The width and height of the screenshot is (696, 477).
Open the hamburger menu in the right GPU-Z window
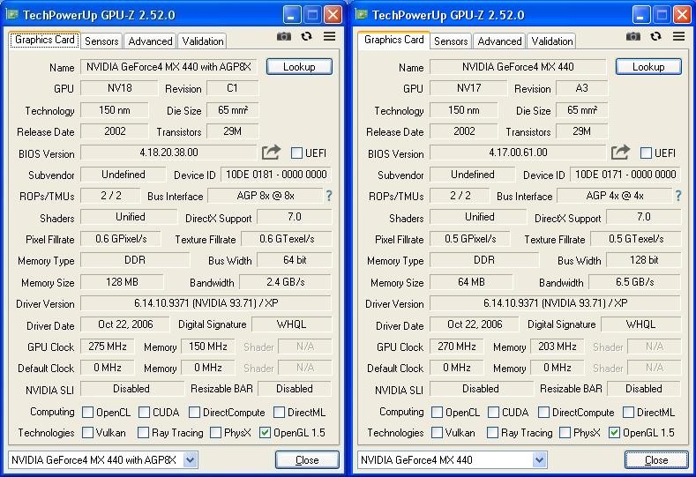click(678, 36)
